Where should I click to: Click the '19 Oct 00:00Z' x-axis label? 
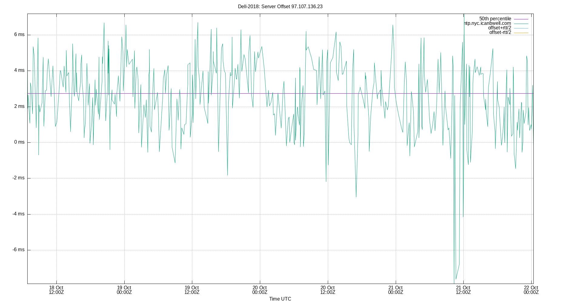tap(124, 290)
